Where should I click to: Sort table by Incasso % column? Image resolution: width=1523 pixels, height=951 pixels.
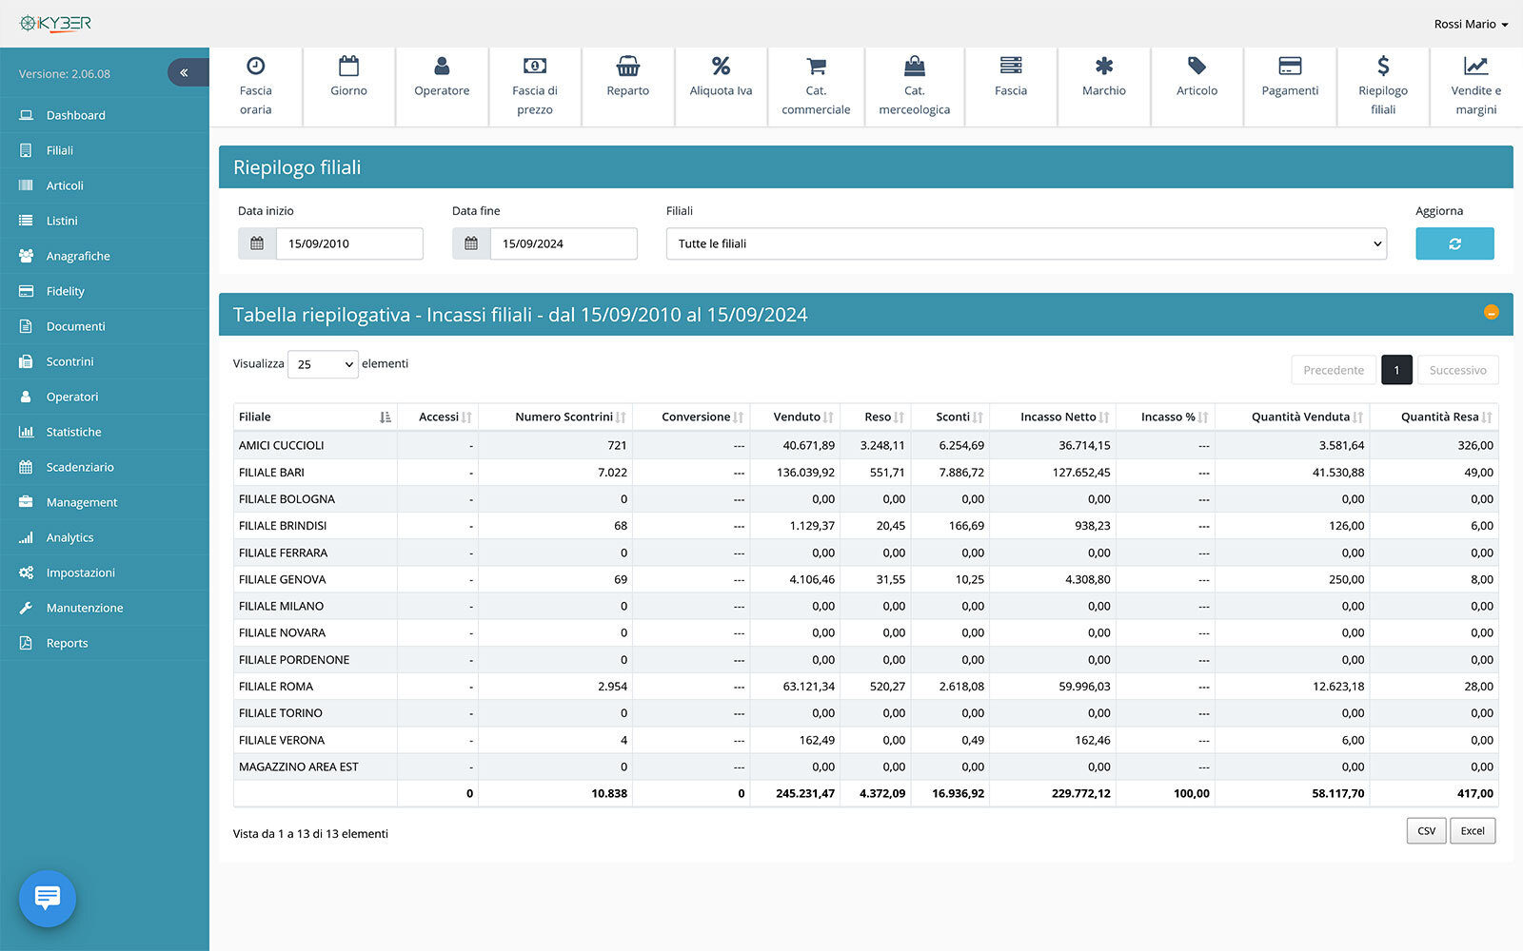click(1166, 417)
